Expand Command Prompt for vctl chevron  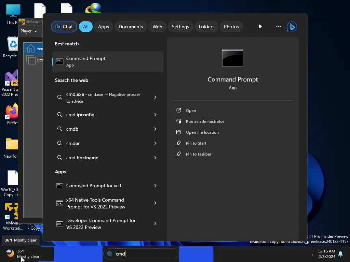coord(156,186)
